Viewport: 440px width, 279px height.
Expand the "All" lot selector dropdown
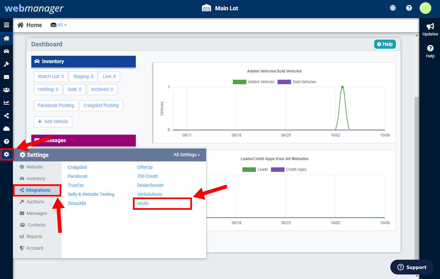tap(59, 25)
